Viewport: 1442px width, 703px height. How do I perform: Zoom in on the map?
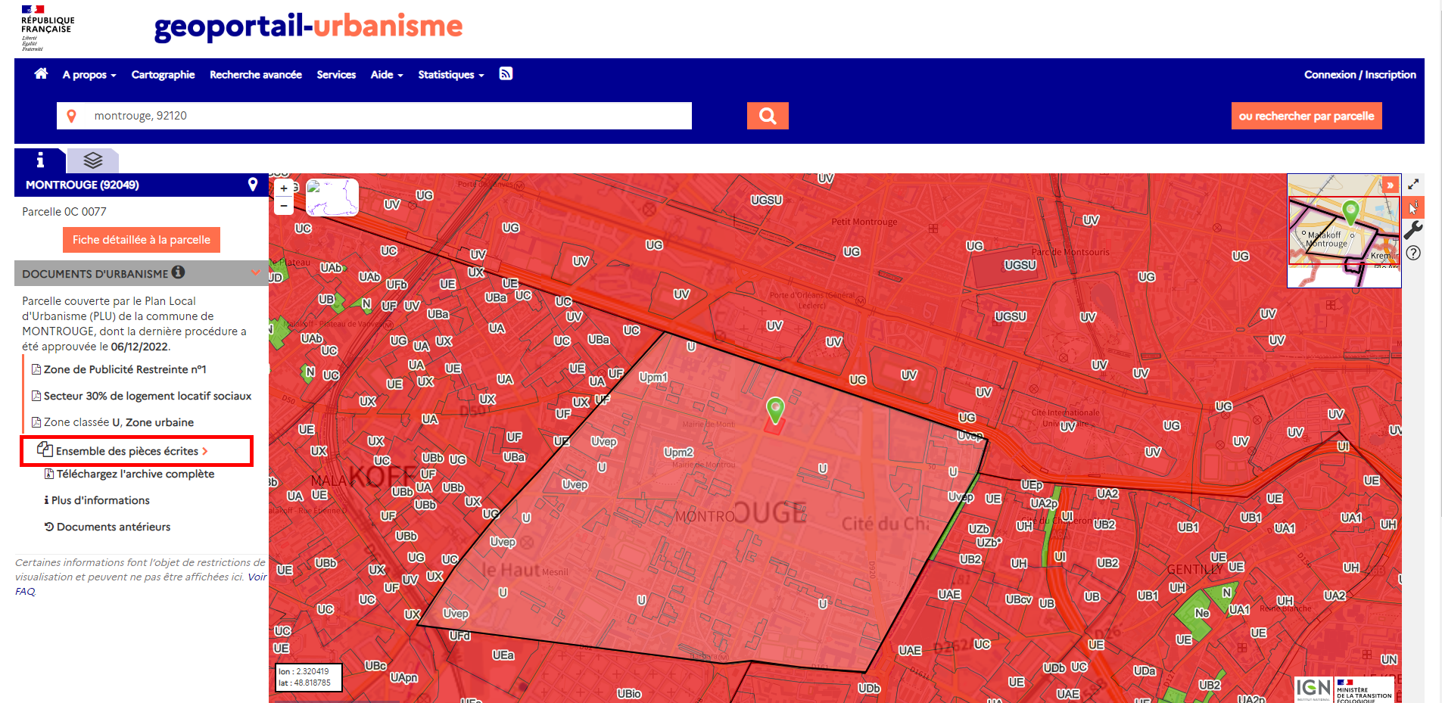284,188
